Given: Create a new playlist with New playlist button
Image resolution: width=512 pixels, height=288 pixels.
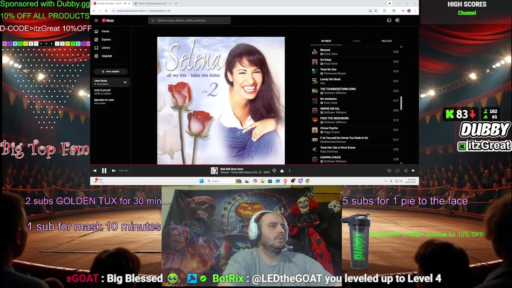Looking at the screenshot, I should (110, 72).
